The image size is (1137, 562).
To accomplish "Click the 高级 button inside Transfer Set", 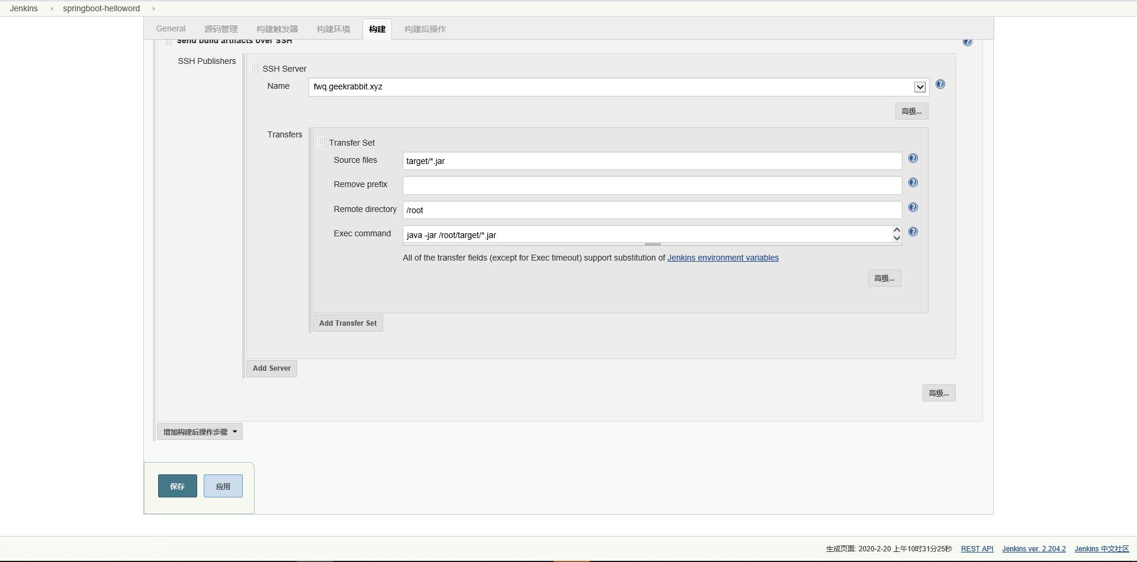I will pyautogui.click(x=884, y=278).
